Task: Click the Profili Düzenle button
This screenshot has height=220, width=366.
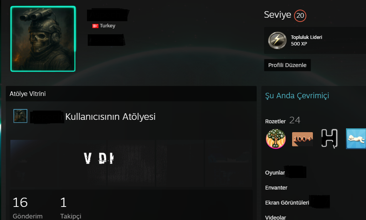Action: click(x=287, y=65)
